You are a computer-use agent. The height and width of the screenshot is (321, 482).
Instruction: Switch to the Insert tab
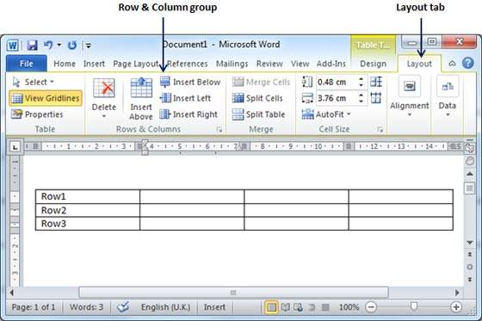point(94,64)
